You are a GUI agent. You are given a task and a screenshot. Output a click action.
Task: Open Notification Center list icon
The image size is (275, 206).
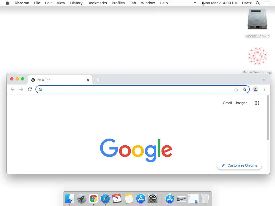tap(266, 3)
